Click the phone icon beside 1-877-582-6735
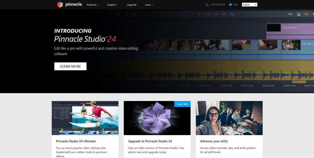This screenshot has height=158, width=314. (207, 5)
